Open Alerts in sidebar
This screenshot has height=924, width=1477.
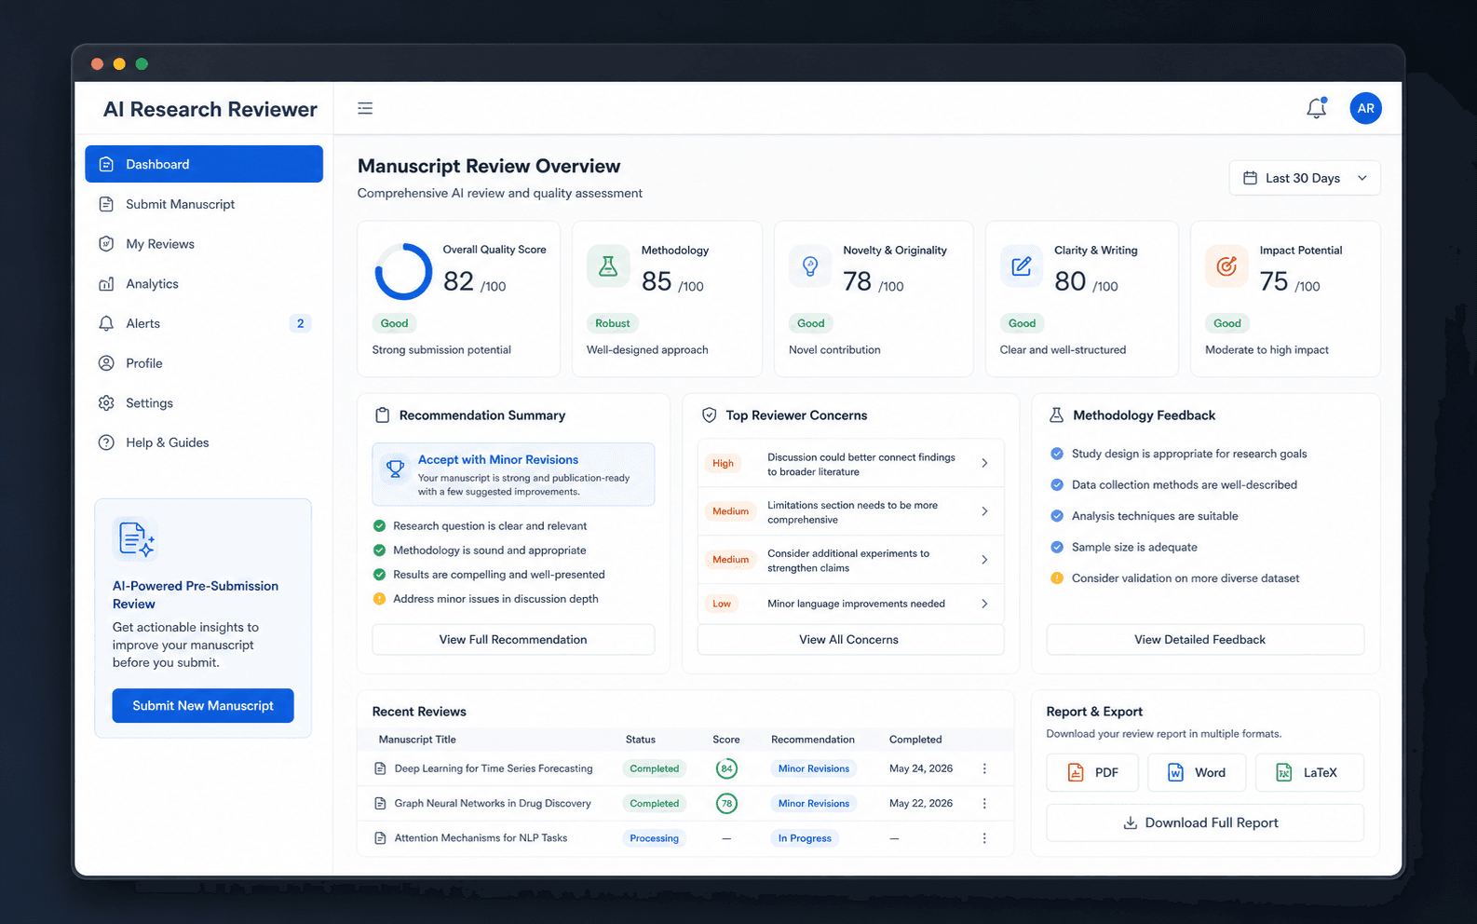[x=204, y=323]
